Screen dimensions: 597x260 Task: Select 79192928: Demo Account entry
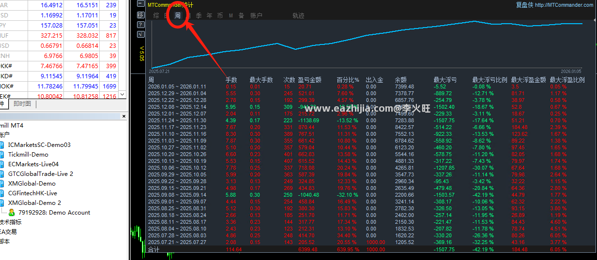point(54,212)
